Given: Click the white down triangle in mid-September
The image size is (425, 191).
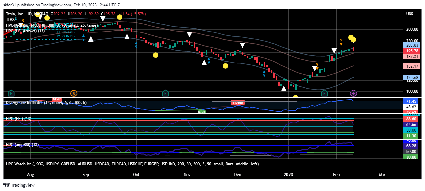Looking at the screenshot, I should click(x=103, y=19).
